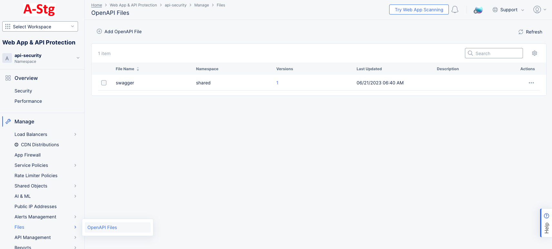Click the table settings gear icon
552x249 pixels.
click(534, 53)
